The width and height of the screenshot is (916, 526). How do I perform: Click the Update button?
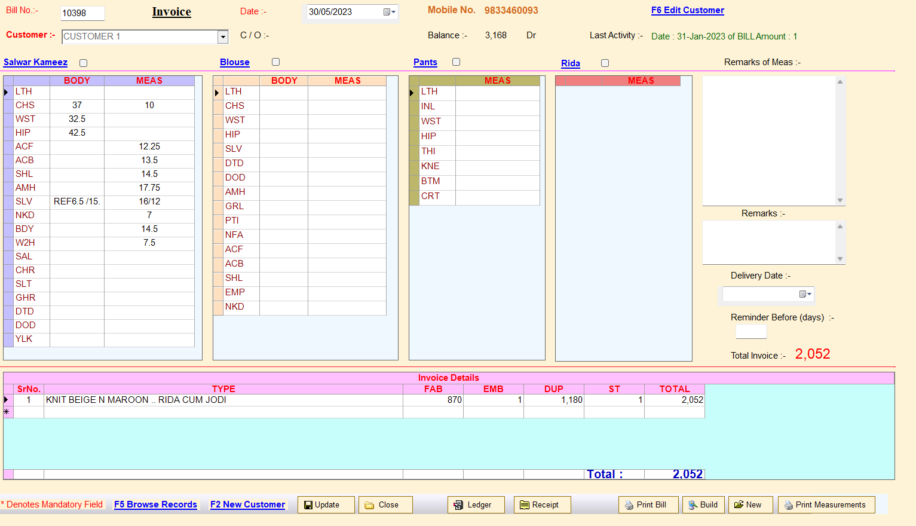[x=326, y=505]
